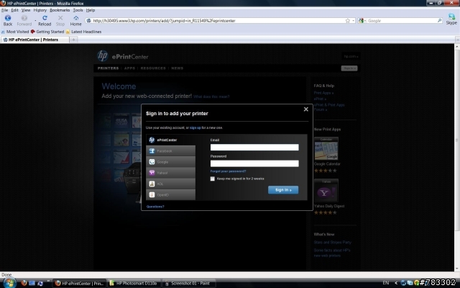
Task: Go to the RESOURCES nav section
Action: [x=153, y=68]
